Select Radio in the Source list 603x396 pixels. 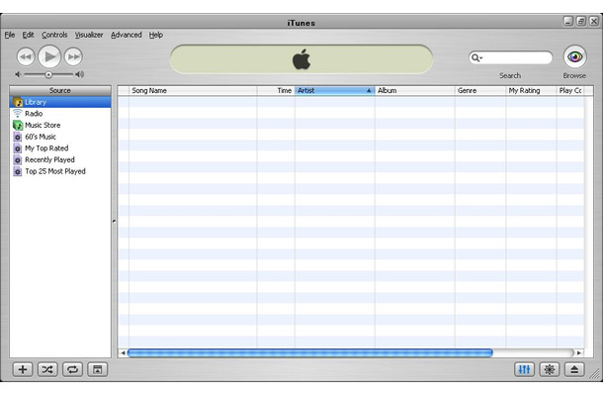(60, 114)
